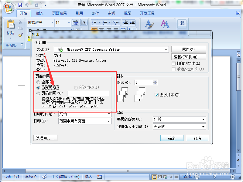Open the font size 11 dropdown

tap(69, 23)
